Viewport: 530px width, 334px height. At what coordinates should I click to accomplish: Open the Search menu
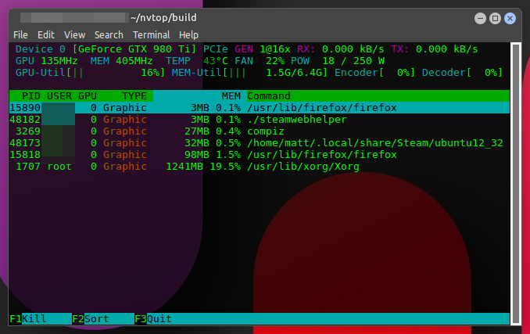tap(109, 34)
